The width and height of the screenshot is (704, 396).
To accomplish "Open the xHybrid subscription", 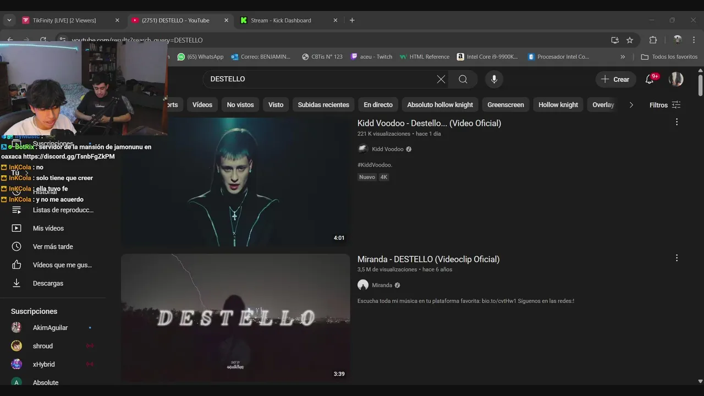I will point(53,364).
